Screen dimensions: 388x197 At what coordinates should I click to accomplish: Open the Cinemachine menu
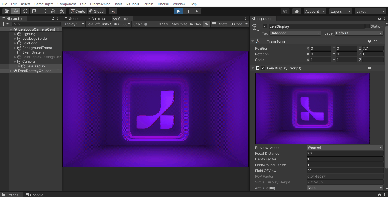(100, 4)
